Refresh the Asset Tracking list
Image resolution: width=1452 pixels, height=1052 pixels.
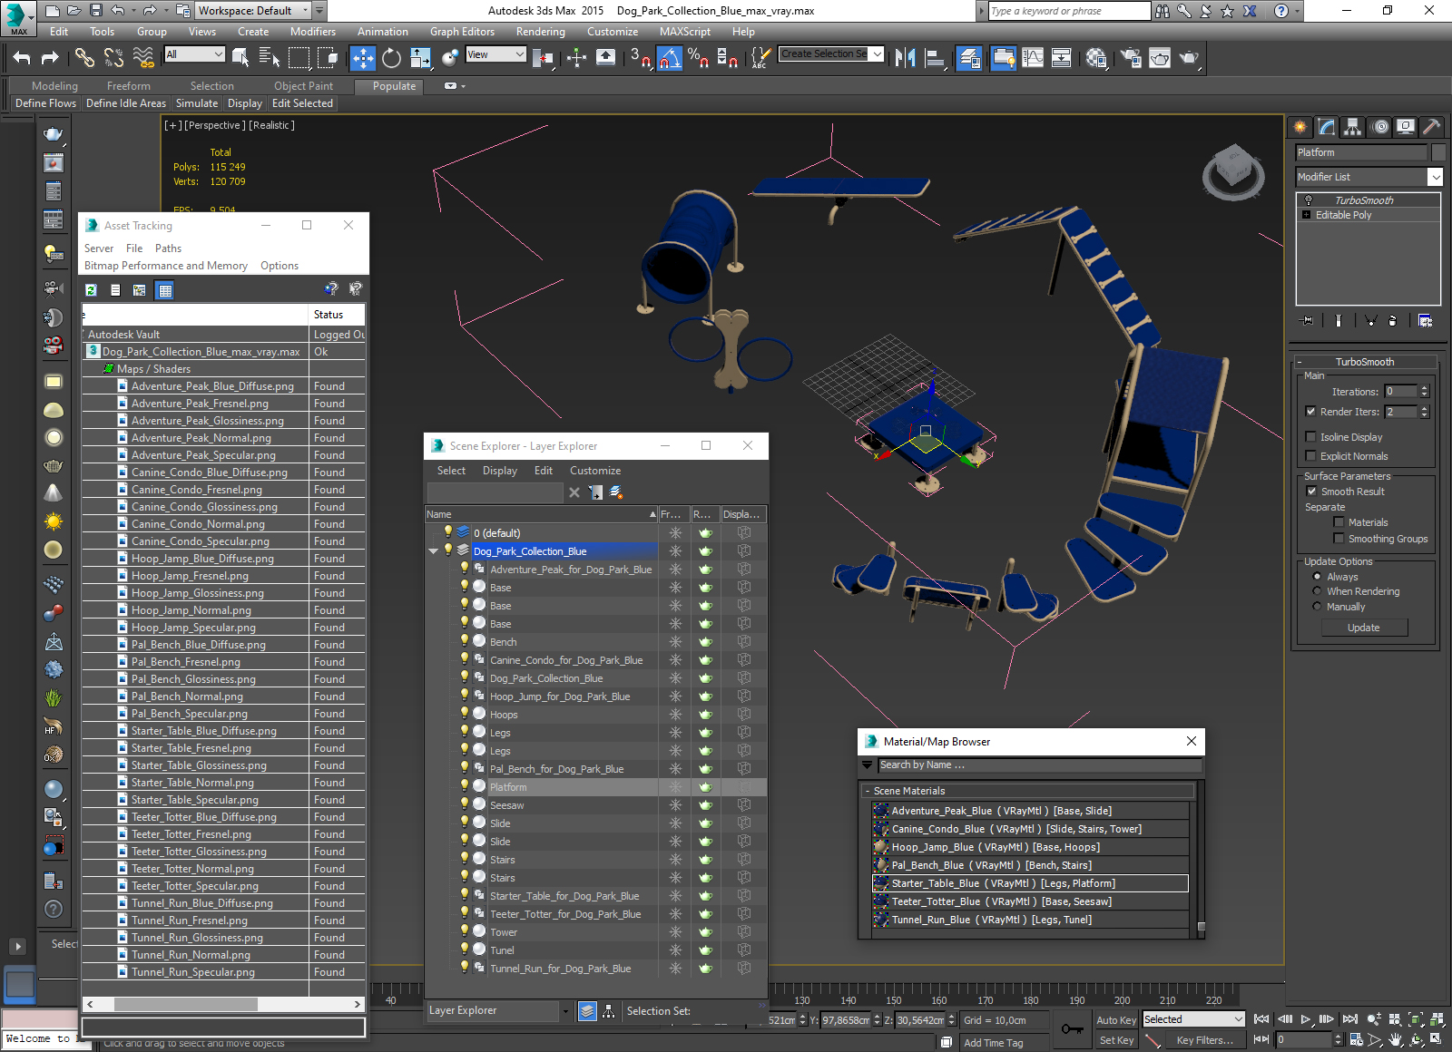91,290
